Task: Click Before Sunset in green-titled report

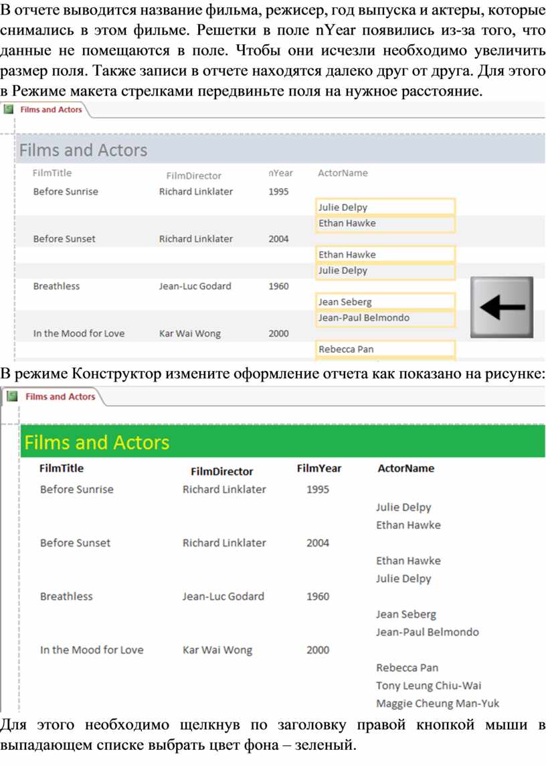Action: pos(75,543)
